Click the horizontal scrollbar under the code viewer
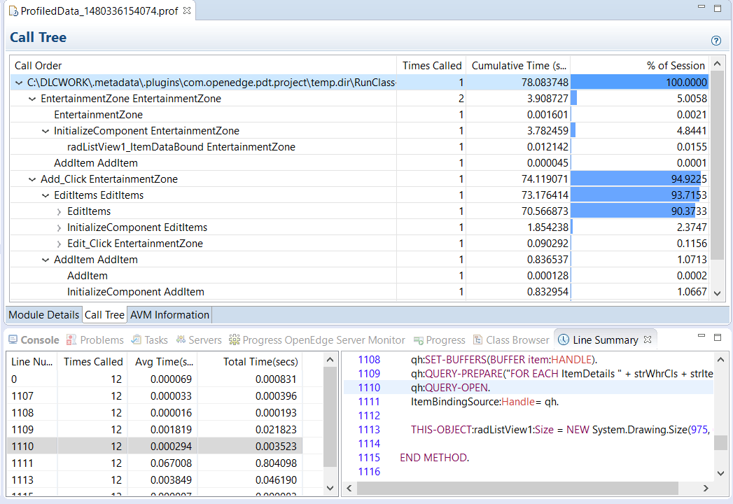 [518, 488]
